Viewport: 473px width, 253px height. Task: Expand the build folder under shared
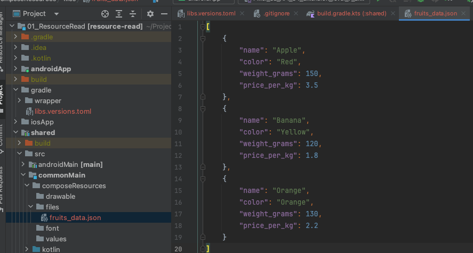click(19, 143)
